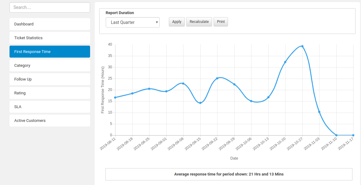Click the Recalculate button
The height and width of the screenshot is (185, 361).
pyautogui.click(x=199, y=22)
